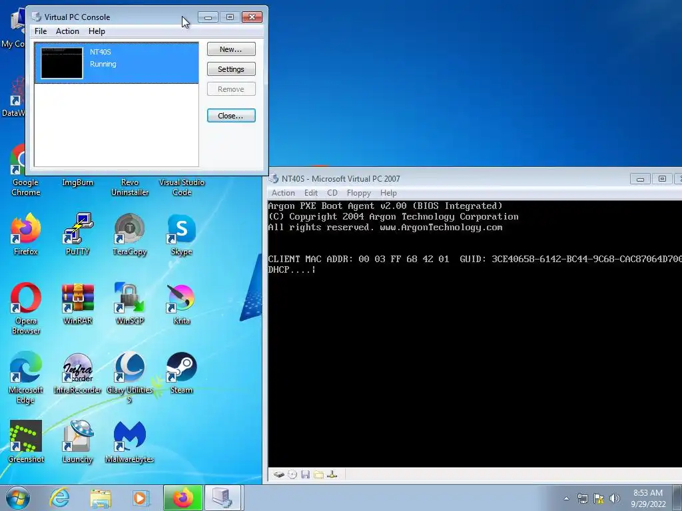
Task: Open the File menu in Virtual PC Console
Action: (x=41, y=31)
